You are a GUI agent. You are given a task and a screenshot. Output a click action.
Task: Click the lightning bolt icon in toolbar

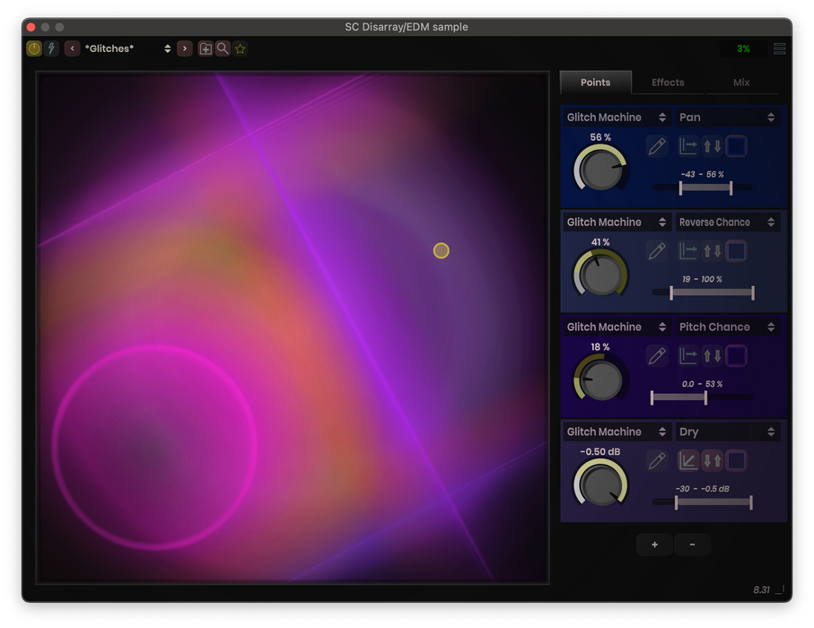[x=51, y=48]
